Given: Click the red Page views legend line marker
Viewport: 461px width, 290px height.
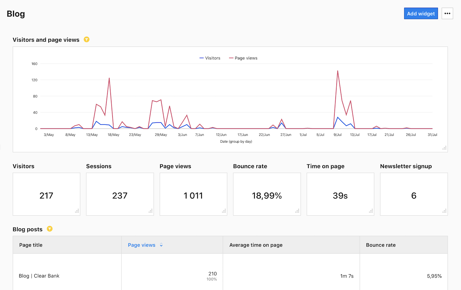Looking at the screenshot, I should pos(231,58).
